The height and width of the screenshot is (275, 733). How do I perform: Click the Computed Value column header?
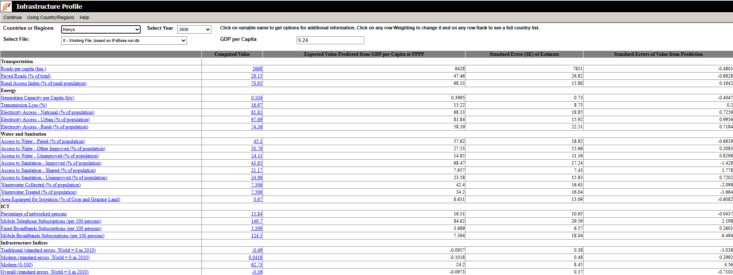point(232,54)
